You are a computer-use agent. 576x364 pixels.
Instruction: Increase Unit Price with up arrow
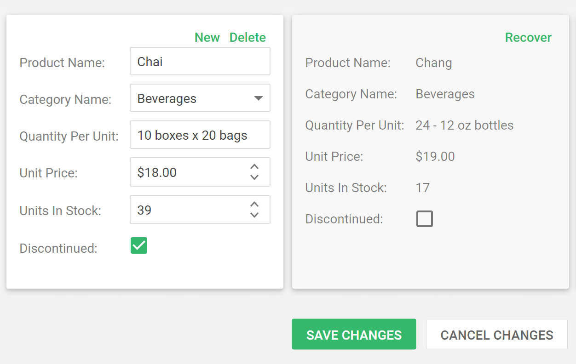254,167
